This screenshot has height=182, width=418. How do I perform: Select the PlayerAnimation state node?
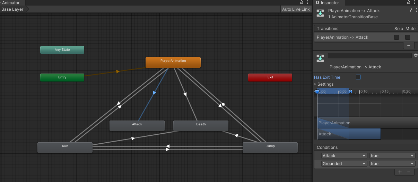coord(173,62)
